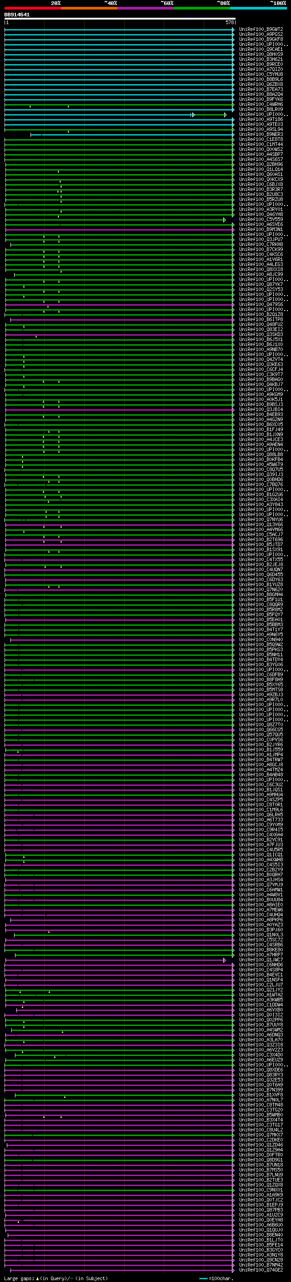This screenshot has height=1282, width=291.
Task: Click hit label UniRef100_A8AIE0
Action: coord(261,905)
